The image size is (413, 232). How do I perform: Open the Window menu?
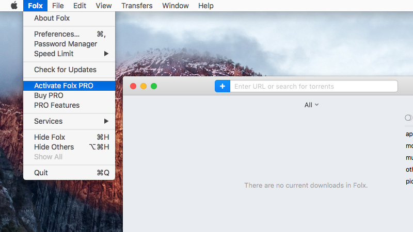coord(176,6)
